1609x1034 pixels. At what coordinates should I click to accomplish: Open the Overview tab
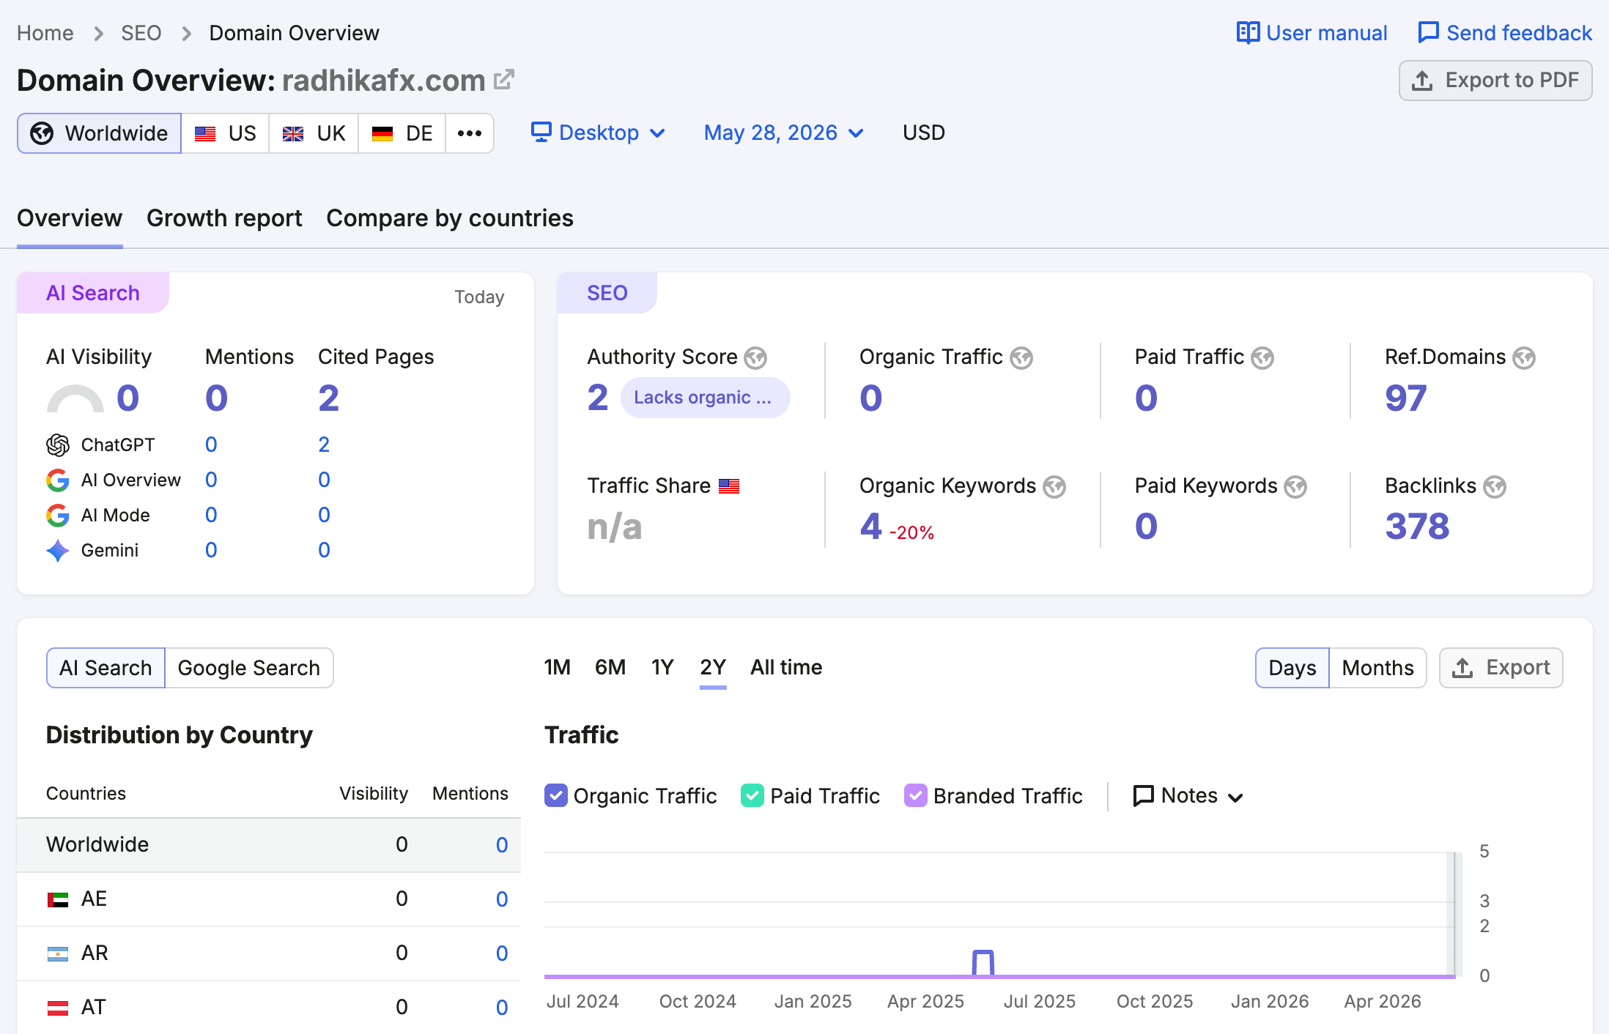tap(70, 218)
